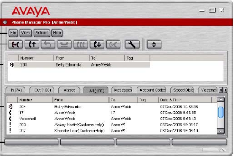Open the Account Codes tab
The height and width of the screenshot is (156, 234).
tap(152, 90)
